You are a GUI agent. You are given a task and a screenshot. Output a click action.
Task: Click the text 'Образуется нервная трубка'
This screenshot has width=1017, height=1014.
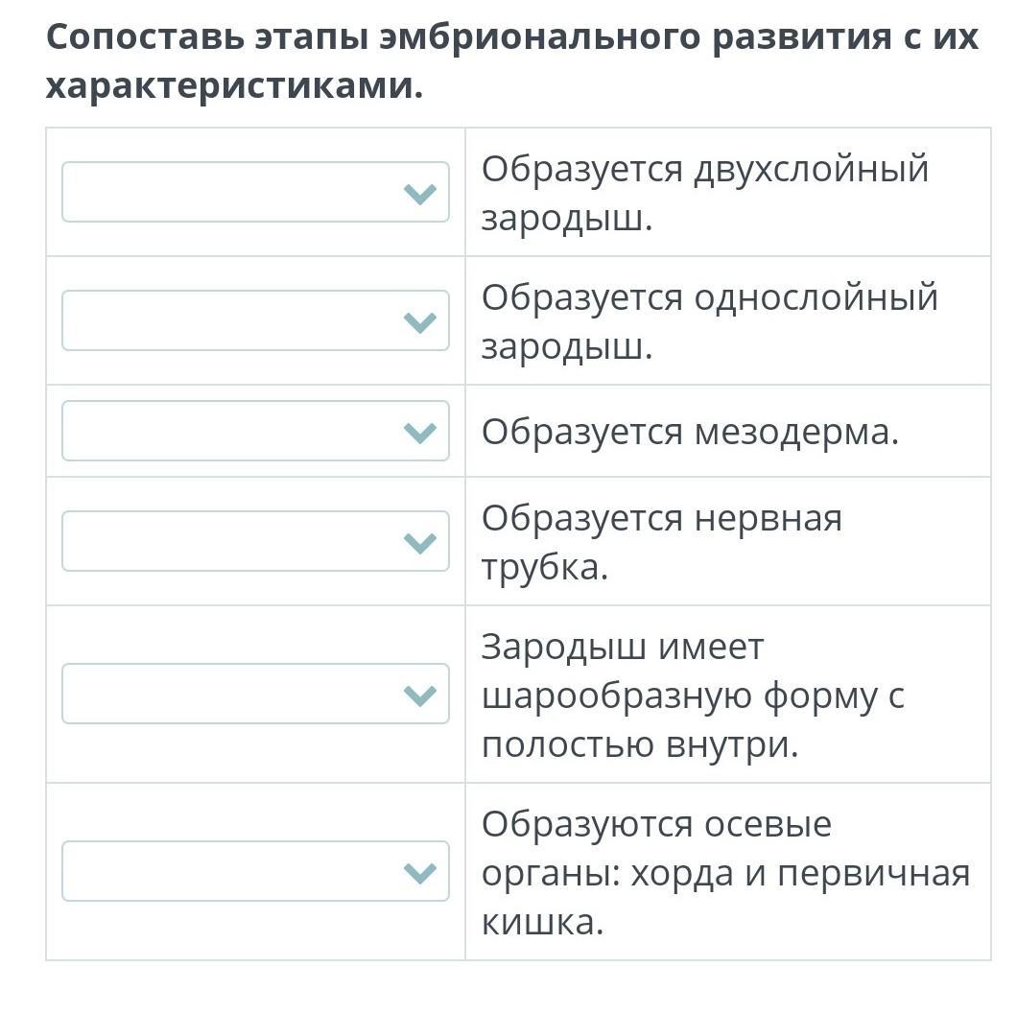click(662, 541)
